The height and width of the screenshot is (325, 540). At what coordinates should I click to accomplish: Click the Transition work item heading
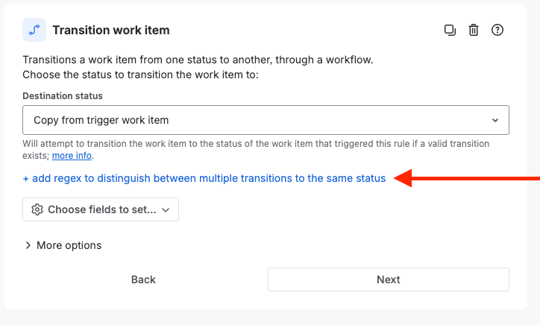click(x=111, y=31)
